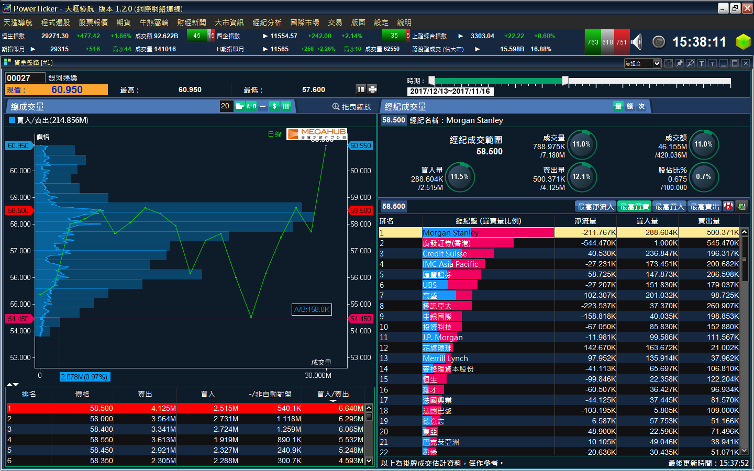Click the A+B combined view icon

251,106
